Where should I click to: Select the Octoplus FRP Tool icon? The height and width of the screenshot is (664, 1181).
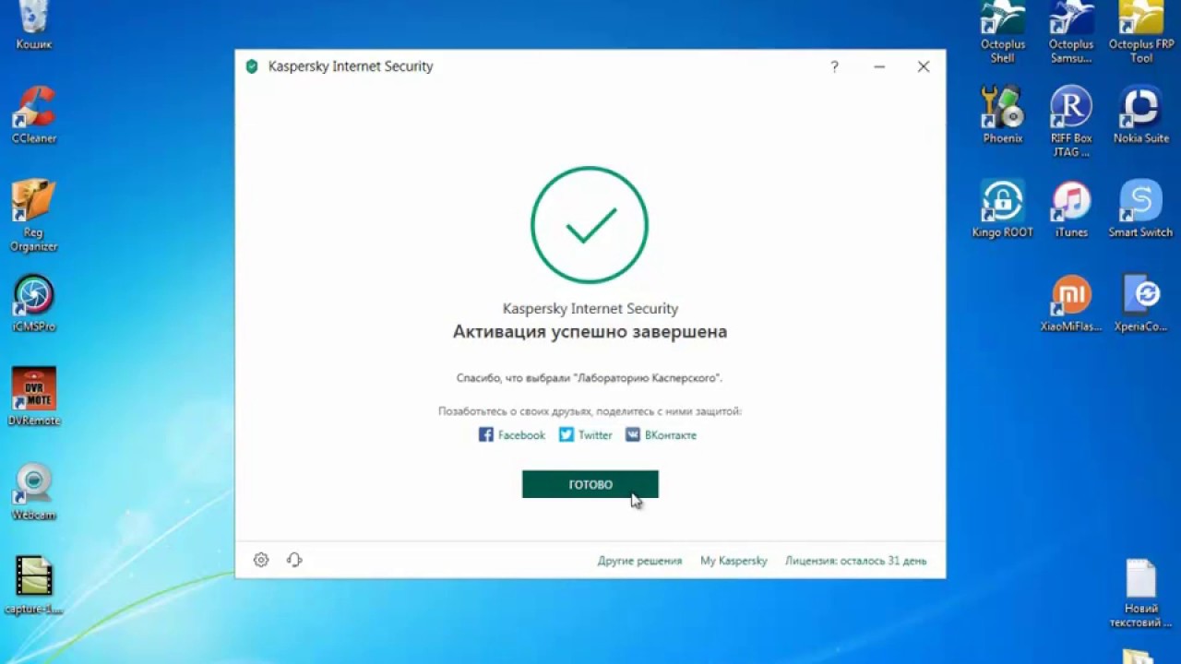[1141, 32]
